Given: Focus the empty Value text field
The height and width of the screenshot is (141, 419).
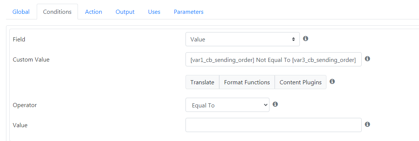Looking at the screenshot, I should pos(273,125).
